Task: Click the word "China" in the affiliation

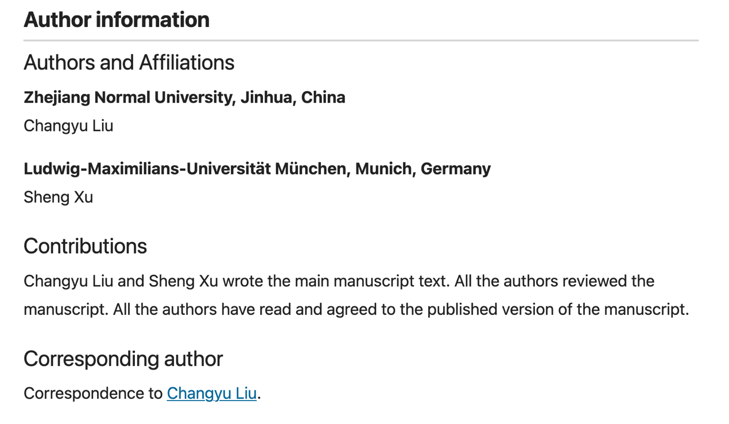Action: [323, 98]
